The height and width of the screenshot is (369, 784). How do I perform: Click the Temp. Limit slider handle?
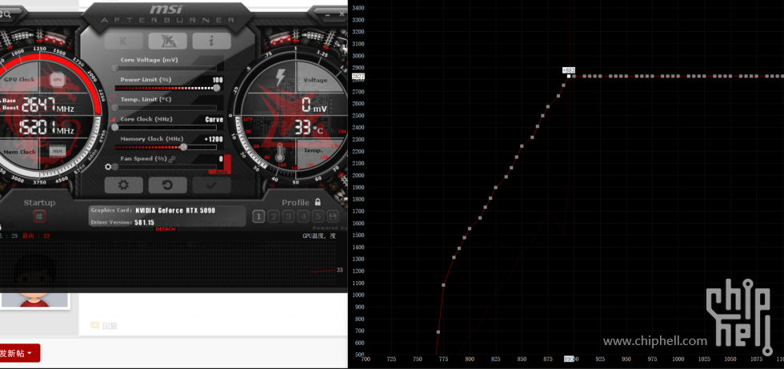coord(115,107)
